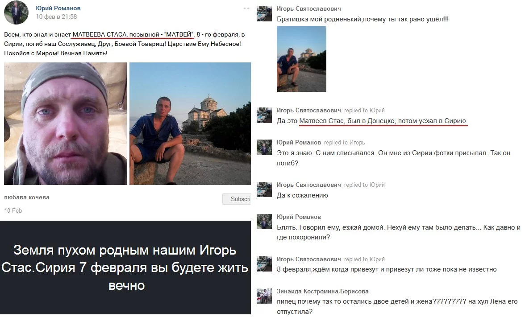Image resolution: width=525 pixels, height=317 pixels.
Task: Open Юрий Романов's post avatar
Action: click(16, 12)
